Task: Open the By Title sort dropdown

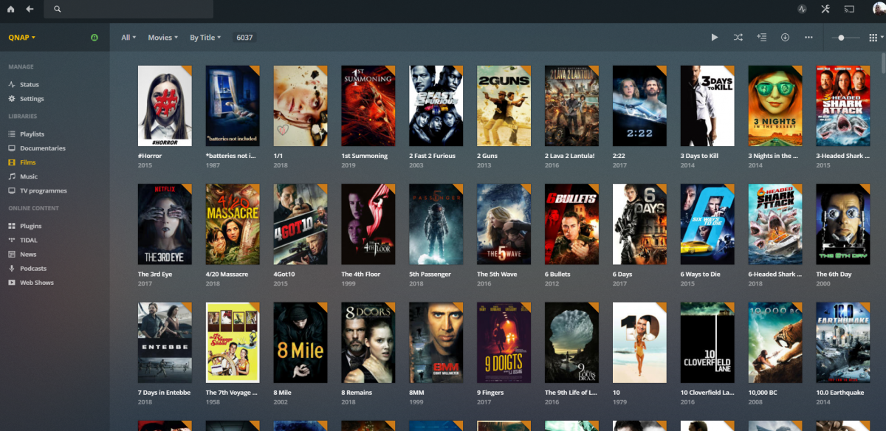Action: point(205,37)
